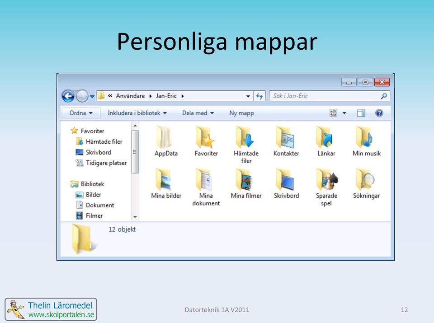Click navigation pane scroll down arrow
Viewport: 434px width, 323px height.
(x=135, y=217)
